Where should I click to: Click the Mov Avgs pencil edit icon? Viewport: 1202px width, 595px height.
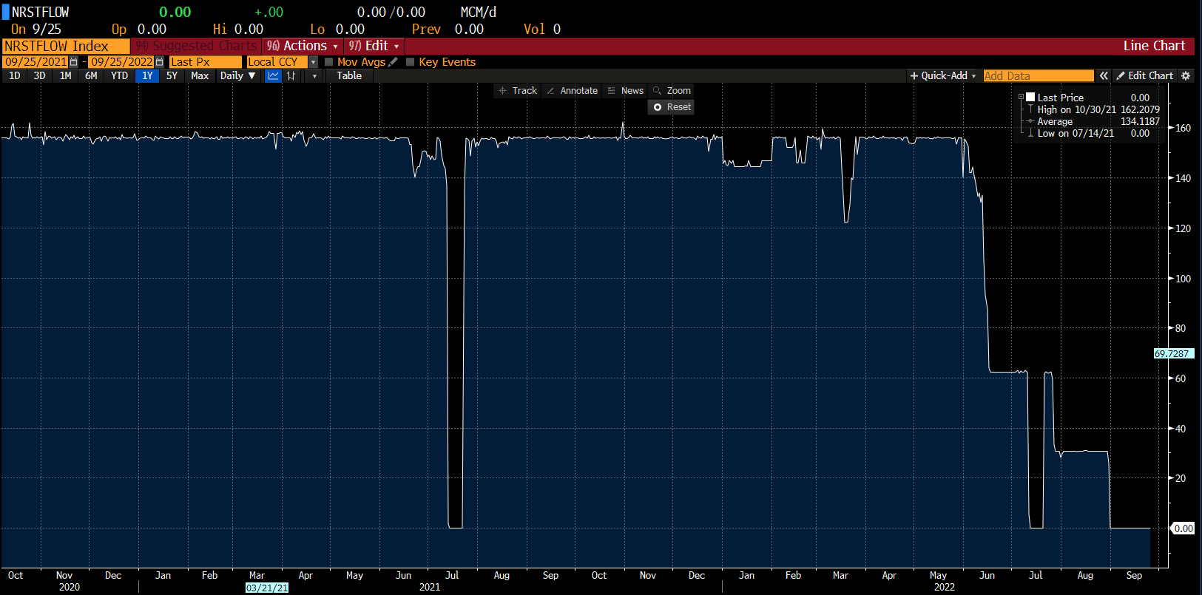coord(393,62)
